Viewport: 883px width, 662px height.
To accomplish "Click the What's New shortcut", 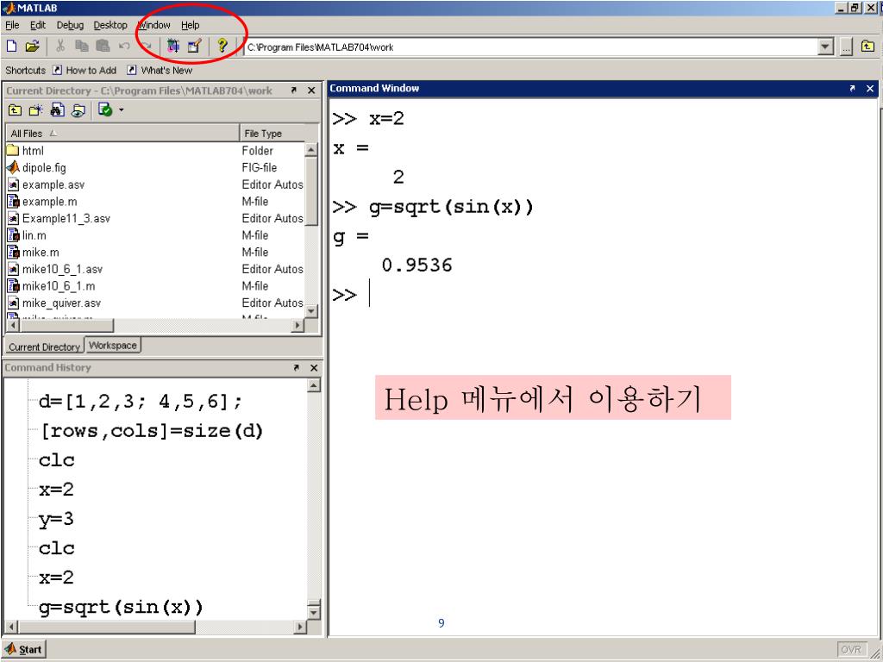I will point(160,71).
